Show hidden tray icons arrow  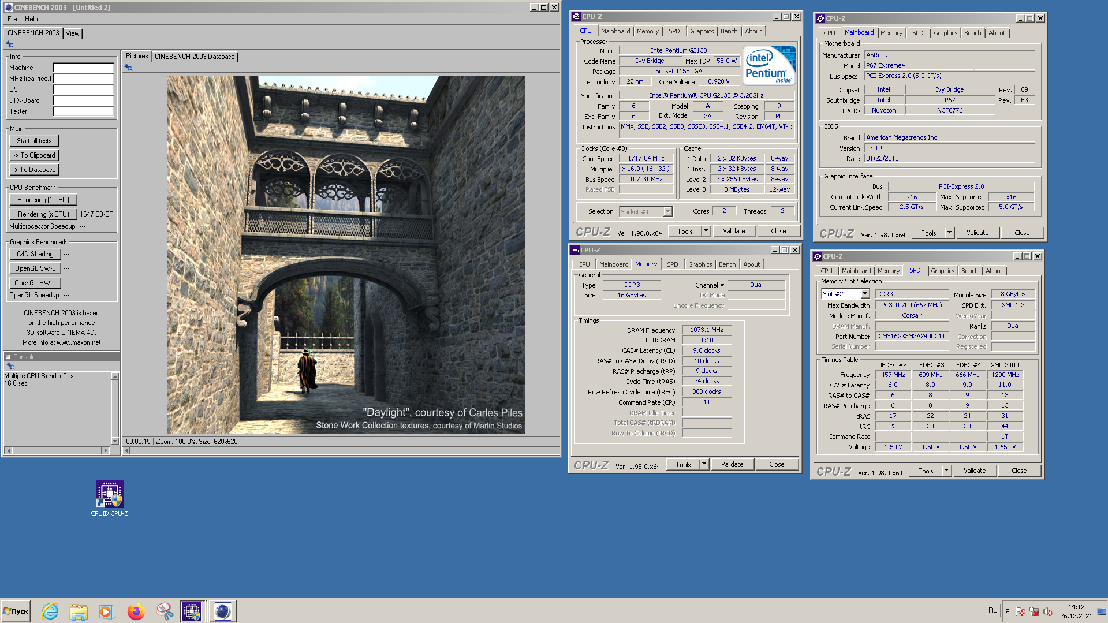pyautogui.click(x=1008, y=611)
